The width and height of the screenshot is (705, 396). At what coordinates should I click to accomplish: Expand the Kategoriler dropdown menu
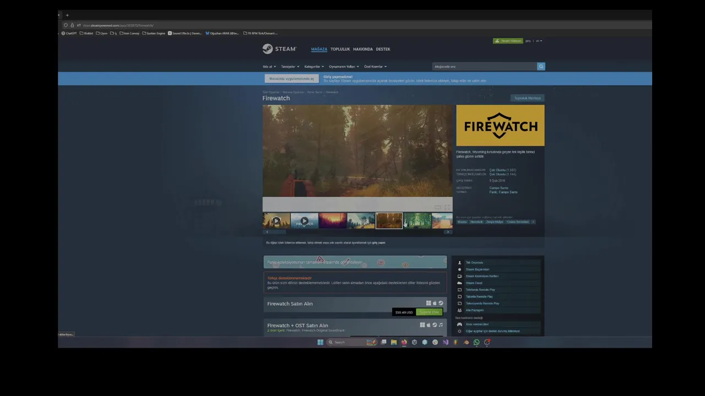click(x=314, y=67)
